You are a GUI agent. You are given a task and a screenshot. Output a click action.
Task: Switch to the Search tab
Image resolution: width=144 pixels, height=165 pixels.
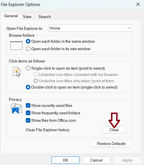[x=44, y=17]
